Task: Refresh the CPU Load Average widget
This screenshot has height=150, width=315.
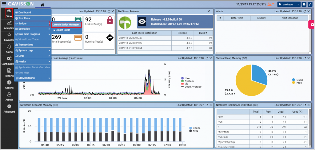Action: [207, 58]
